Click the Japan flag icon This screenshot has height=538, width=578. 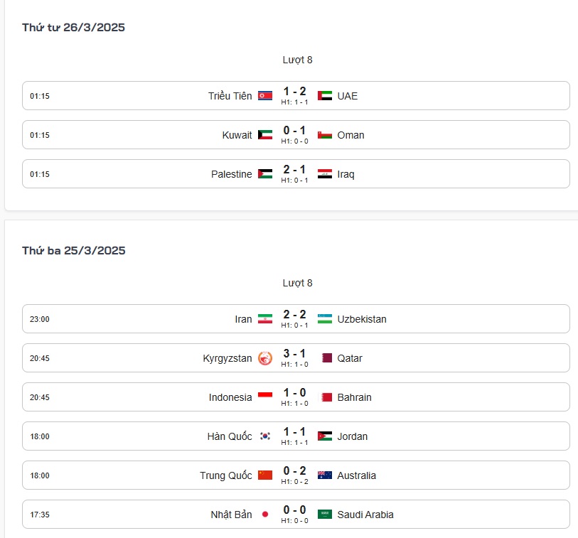265,515
